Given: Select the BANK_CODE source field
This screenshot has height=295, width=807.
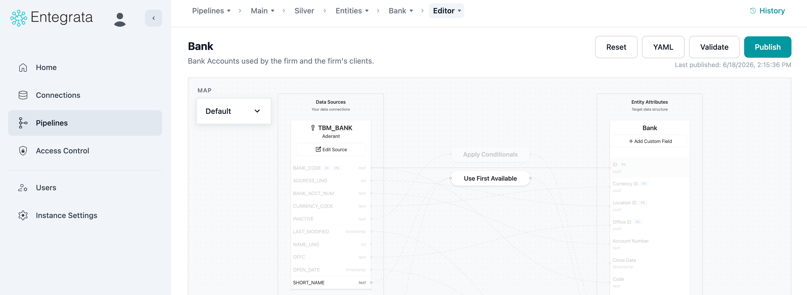Looking at the screenshot, I should point(331,168).
